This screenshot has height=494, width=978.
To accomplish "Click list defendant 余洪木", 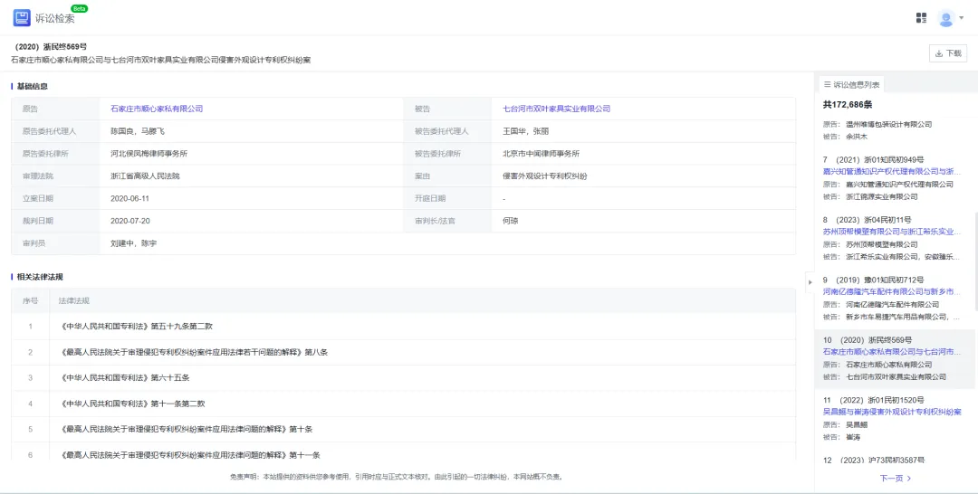I will pos(857,137).
